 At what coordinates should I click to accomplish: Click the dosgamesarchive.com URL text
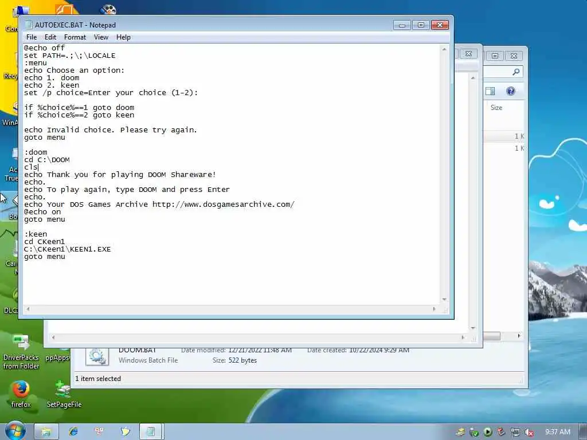point(223,205)
